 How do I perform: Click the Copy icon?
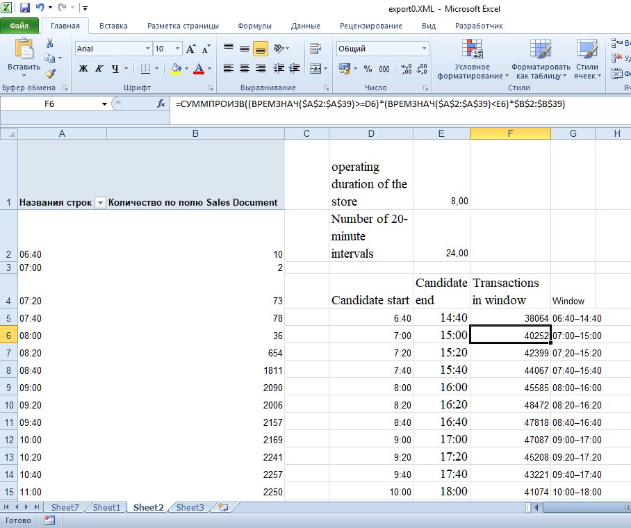point(49,58)
